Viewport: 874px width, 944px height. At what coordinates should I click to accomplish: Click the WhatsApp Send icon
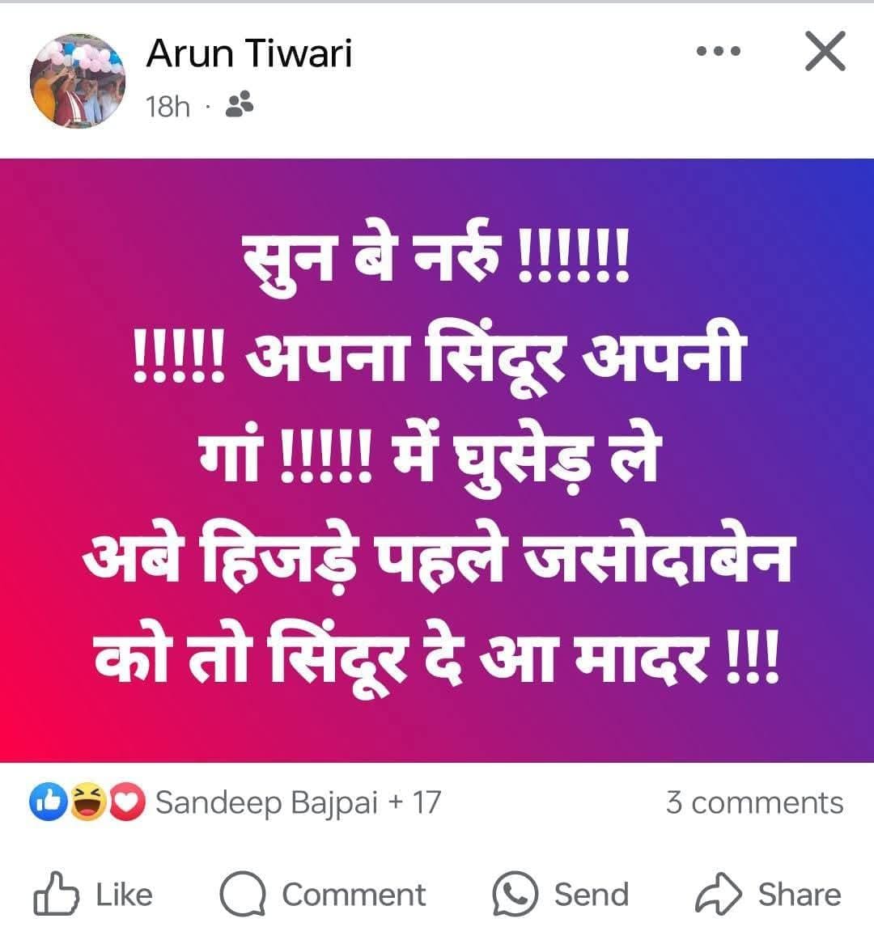515,894
